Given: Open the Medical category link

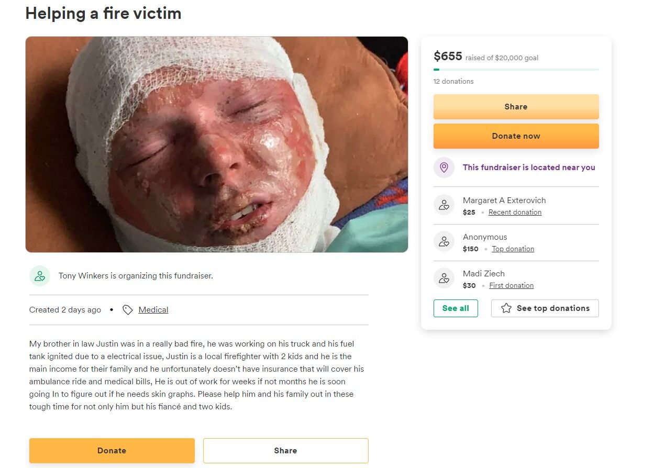Looking at the screenshot, I should [x=153, y=310].
